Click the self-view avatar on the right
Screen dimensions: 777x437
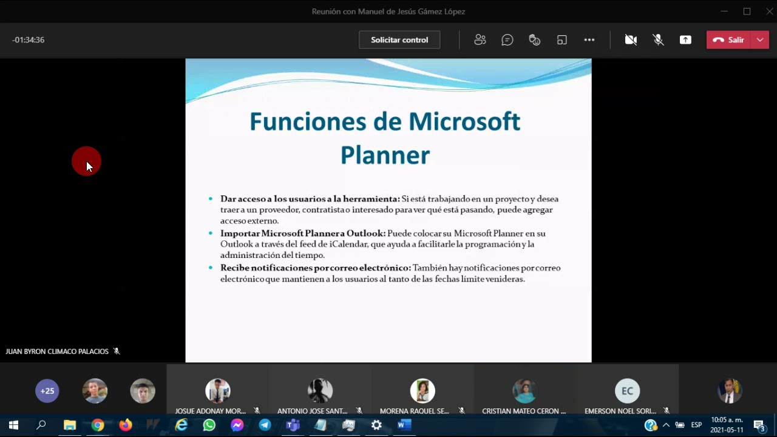pos(730,391)
